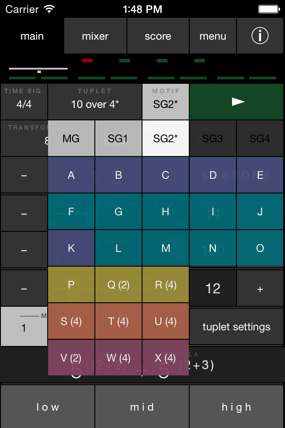Open the score tab
This screenshot has width=285, height=428.
(158, 35)
